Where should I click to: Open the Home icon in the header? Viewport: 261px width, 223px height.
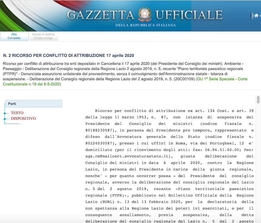pos(256,16)
